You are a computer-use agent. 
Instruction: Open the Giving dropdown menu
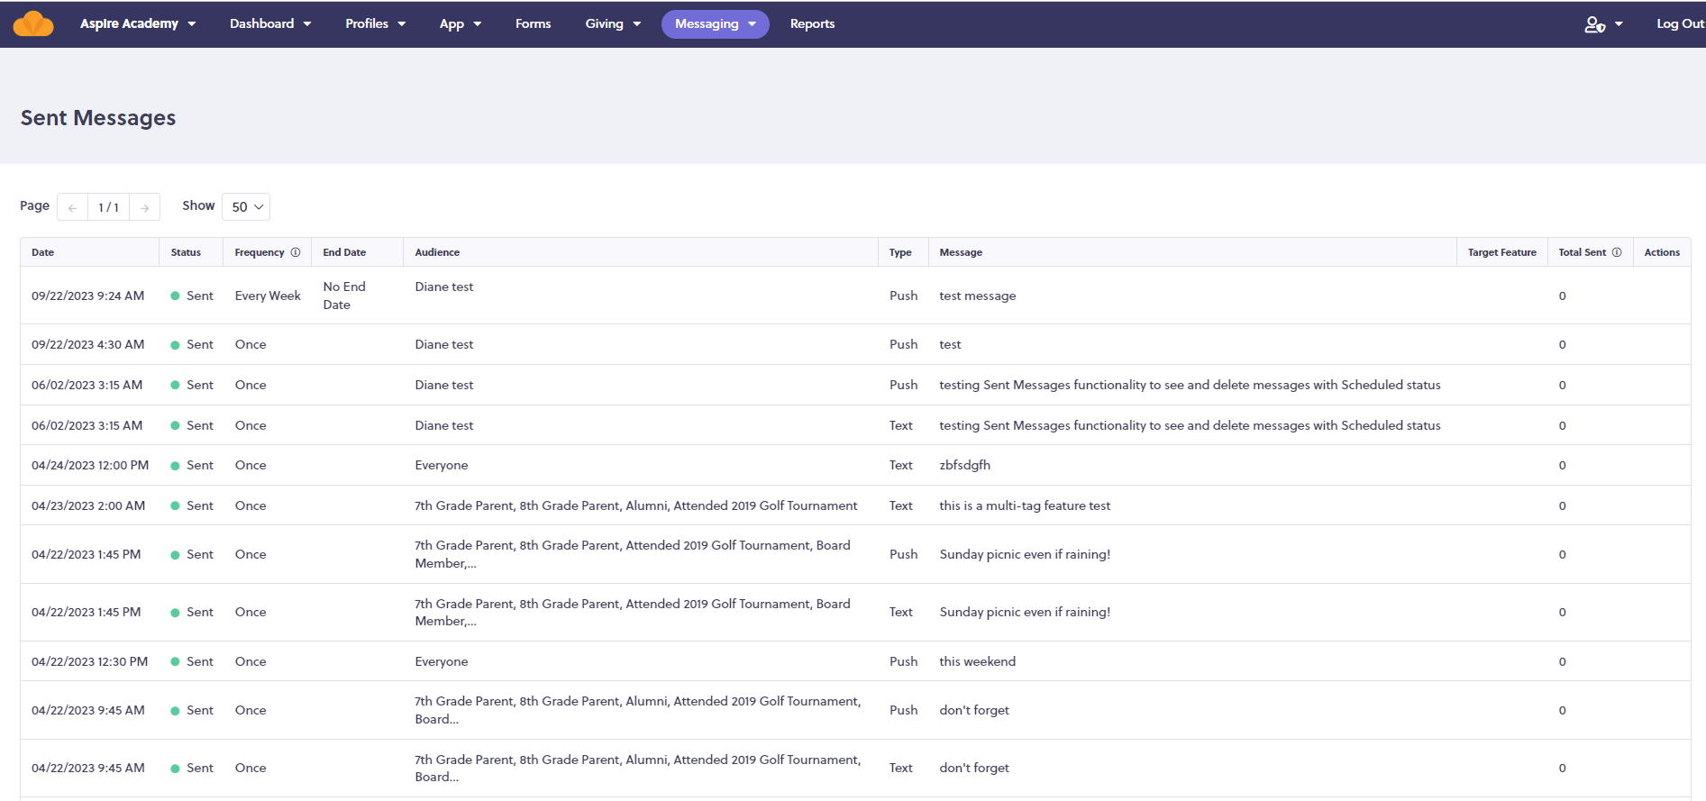[x=613, y=23]
